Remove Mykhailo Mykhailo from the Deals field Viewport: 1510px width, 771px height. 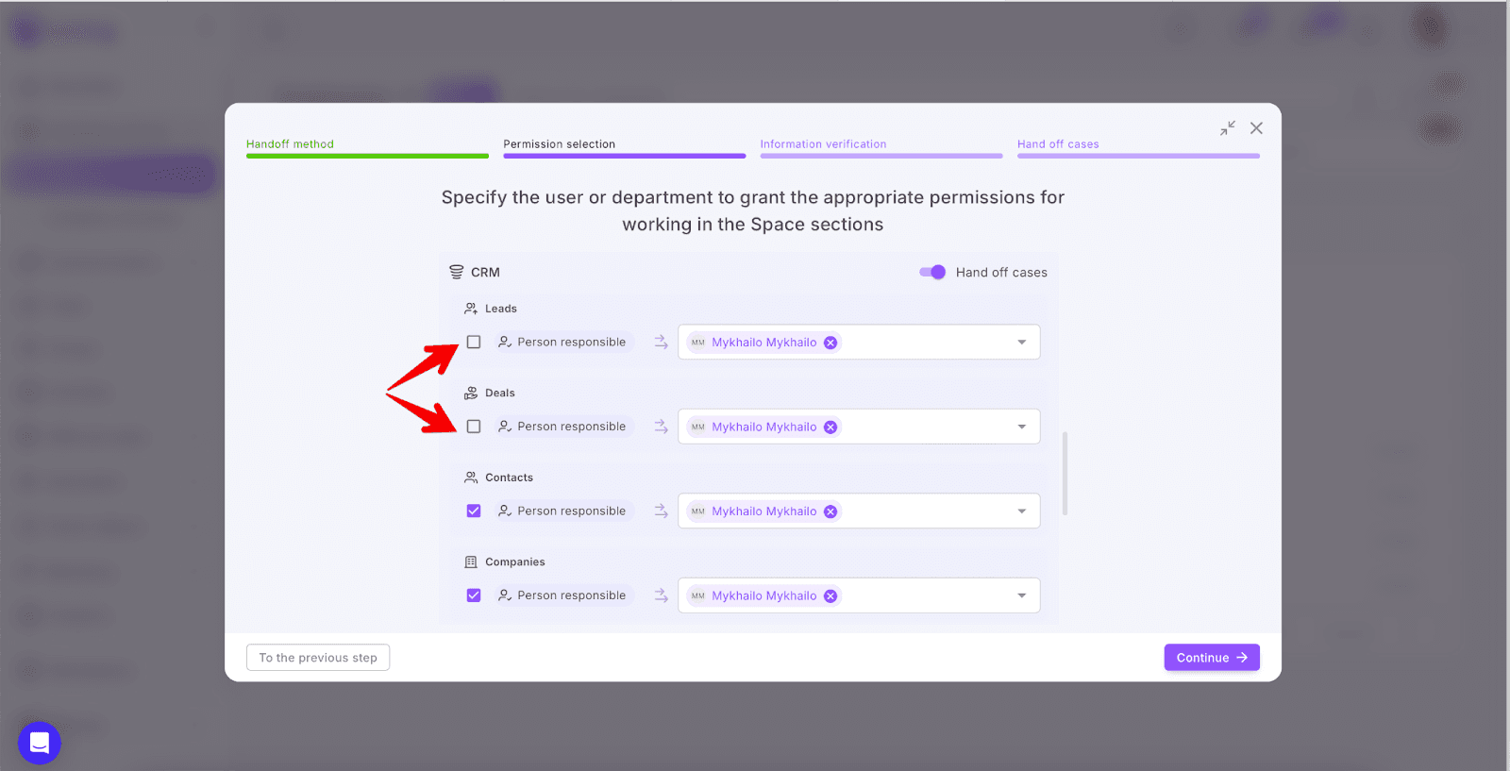(830, 427)
